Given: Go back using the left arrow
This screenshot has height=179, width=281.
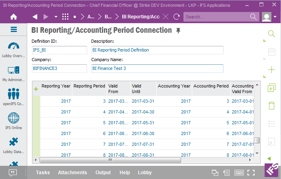Looking at the screenshot, I should [35, 17].
